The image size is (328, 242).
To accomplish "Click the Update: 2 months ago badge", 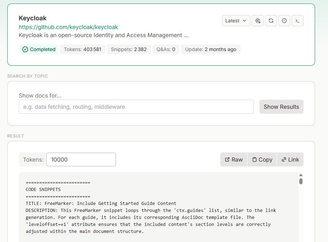I will 211,49.
